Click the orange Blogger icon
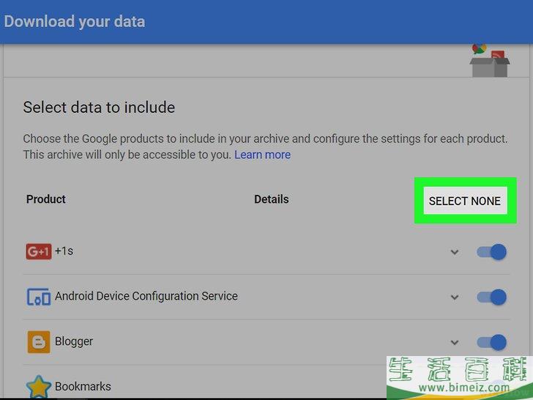 pos(39,342)
